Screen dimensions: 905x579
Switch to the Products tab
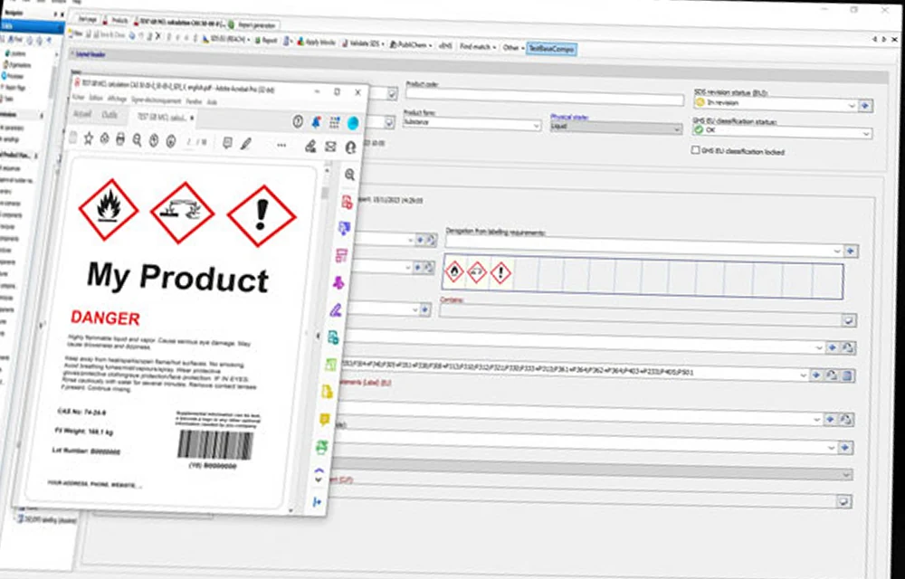click(x=116, y=20)
